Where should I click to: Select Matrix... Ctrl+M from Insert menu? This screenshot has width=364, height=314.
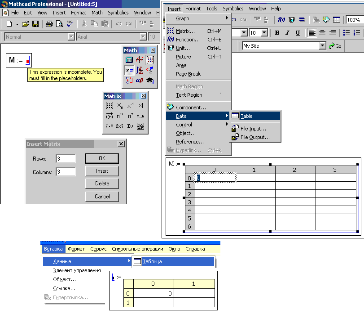click(x=198, y=31)
